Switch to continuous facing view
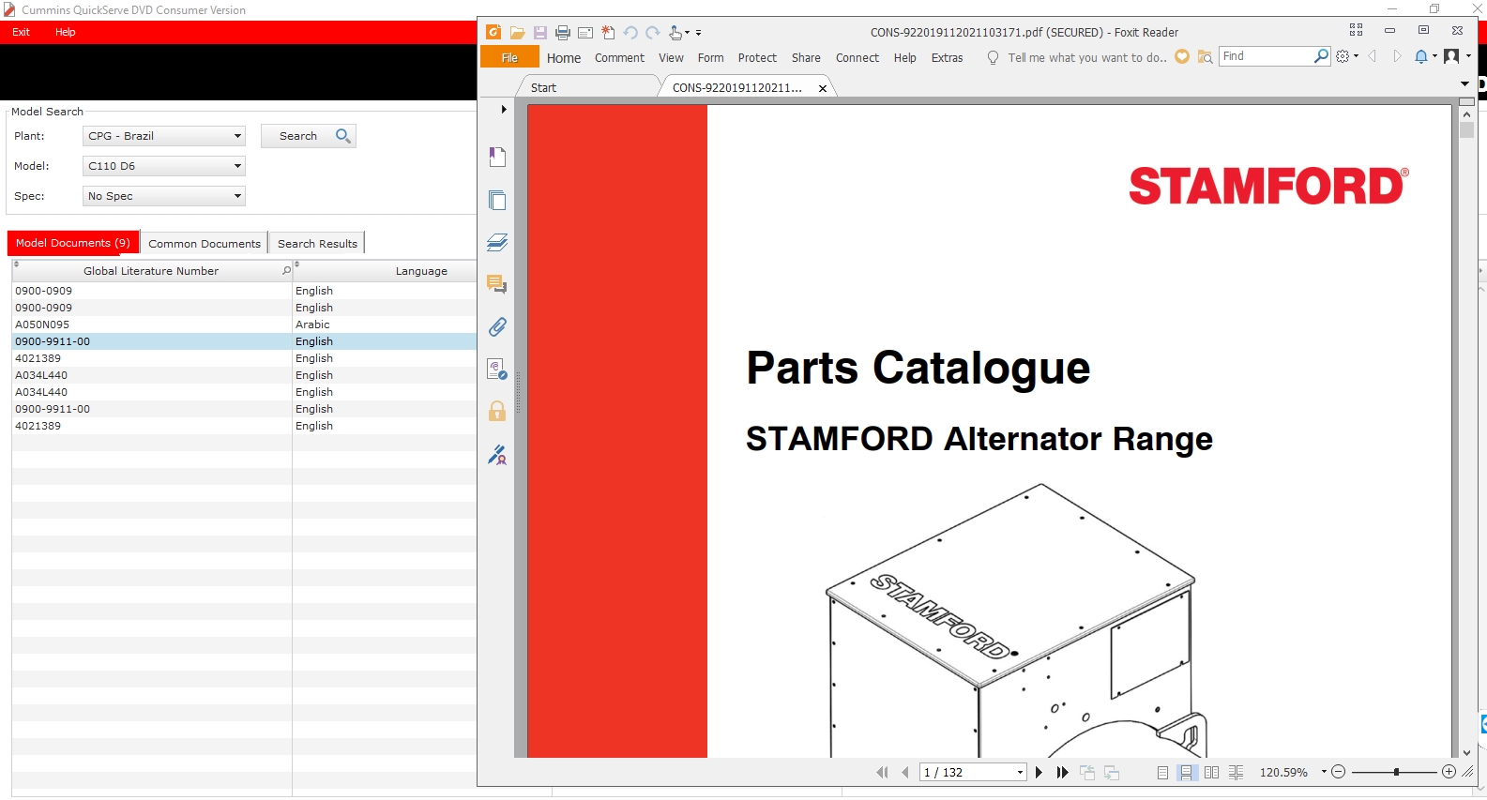Screen dimensions: 1487x800 point(1236,772)
